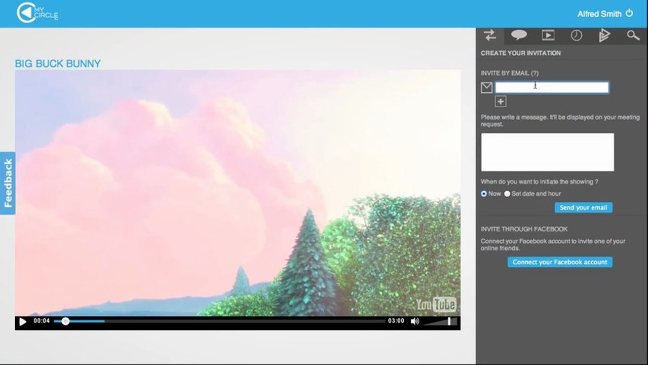
Task: Click the invite email address field
Action: (x=552, y=88)
